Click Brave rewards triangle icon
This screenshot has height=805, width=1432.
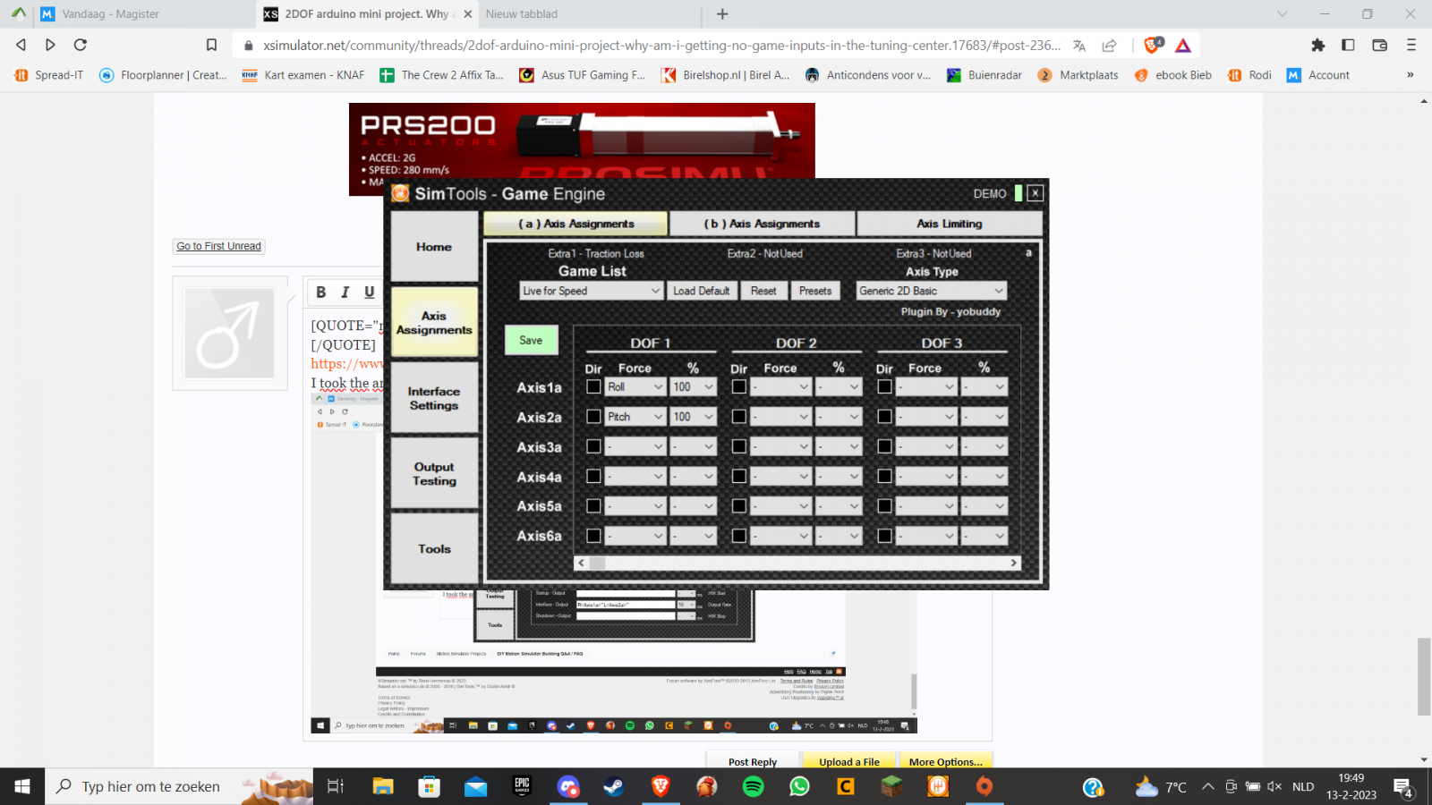pyautogui.click(x=1183, y=46)
